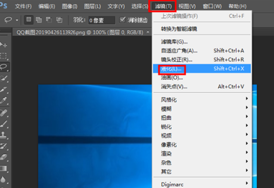Expand the 渲染 submenu

[202, 153]
